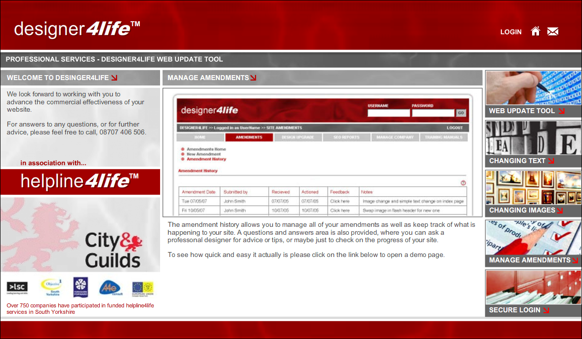This screenshot has width=582, height=339.
Task: Click the letterpress blocks Changing Text thumbnail
Action: 534,138
